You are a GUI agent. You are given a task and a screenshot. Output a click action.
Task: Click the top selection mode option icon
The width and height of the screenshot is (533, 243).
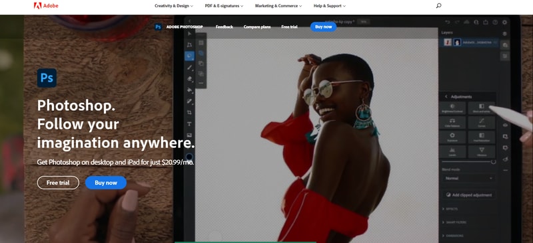pos(201,42)
